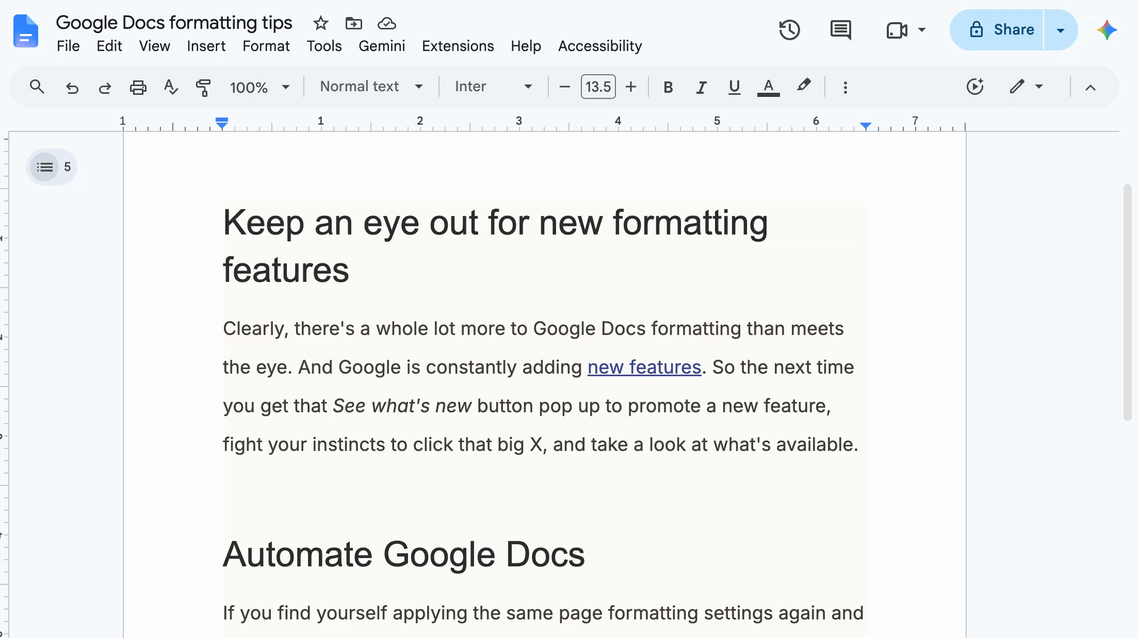Follow the new features link
The image size is (1138, 638).
click(x=644, y=367)
